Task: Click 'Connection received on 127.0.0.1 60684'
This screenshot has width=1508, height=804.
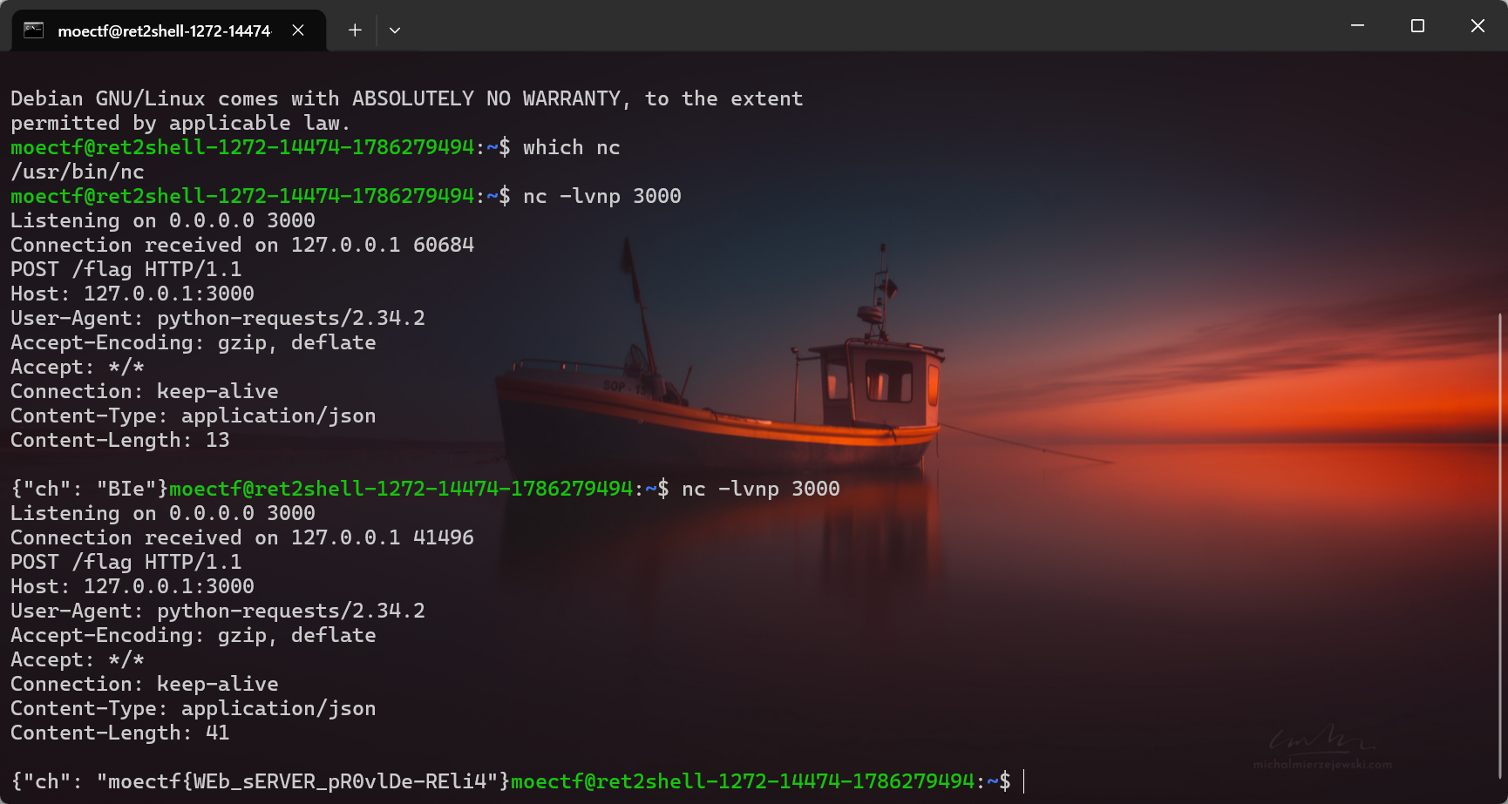Action: [242, 245]
